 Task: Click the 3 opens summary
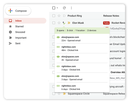coord(60,30)
